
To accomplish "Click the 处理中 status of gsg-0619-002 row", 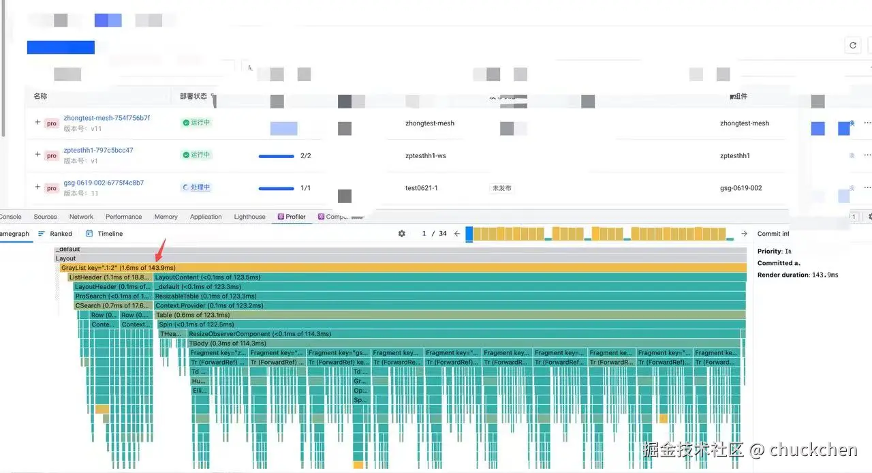I will click(196, 187).
